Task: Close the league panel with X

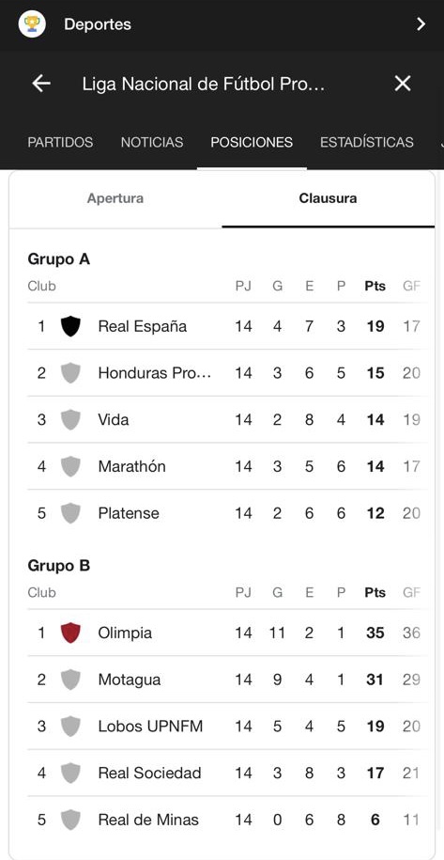Action: click(x=403, y=84)
